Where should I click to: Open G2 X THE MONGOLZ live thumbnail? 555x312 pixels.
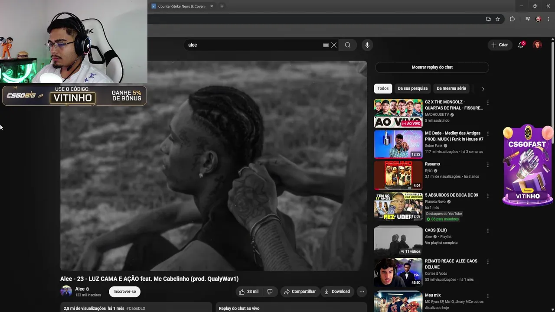pos(398,113)
